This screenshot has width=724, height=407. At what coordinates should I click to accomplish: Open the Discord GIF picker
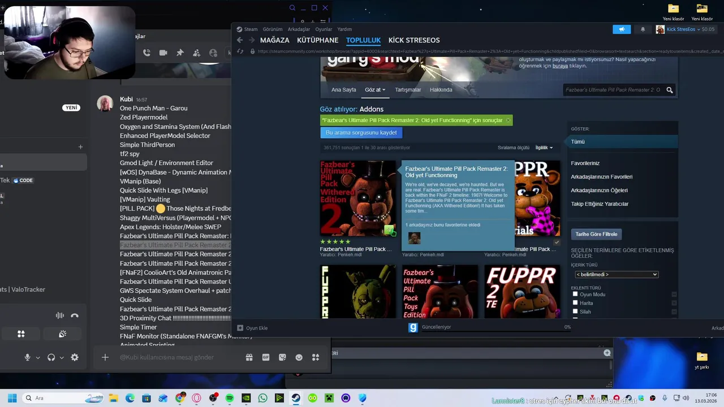(266, 357)
